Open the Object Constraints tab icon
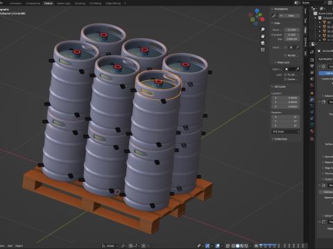The image size is (333, 249). pyautogui.click(x=312, y=118)
